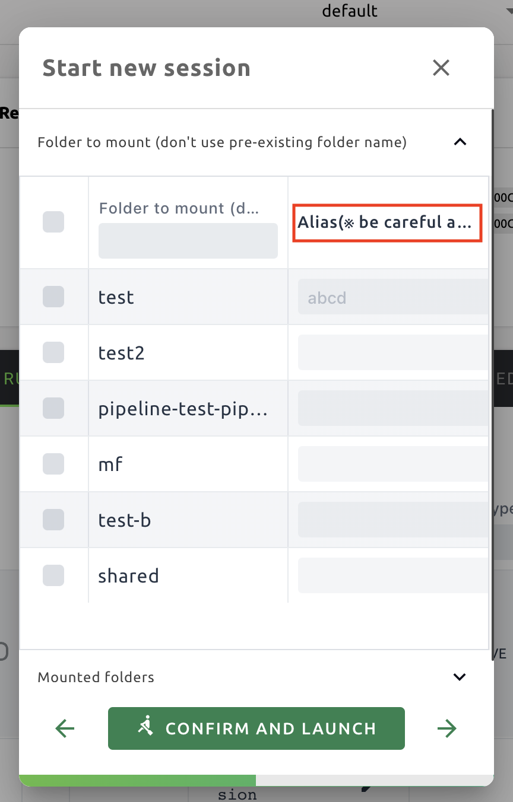Click the green progress bar at the bottom
This screenshot has height=802, width=513.
point(137,779)
